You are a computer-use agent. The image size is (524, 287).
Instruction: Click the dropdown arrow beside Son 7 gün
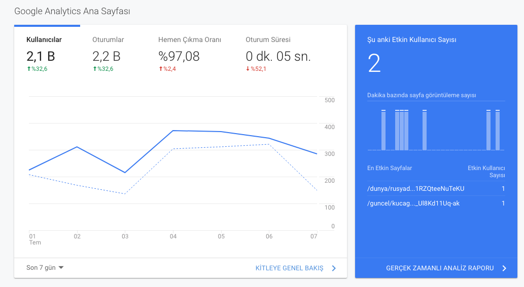[61, 268]
